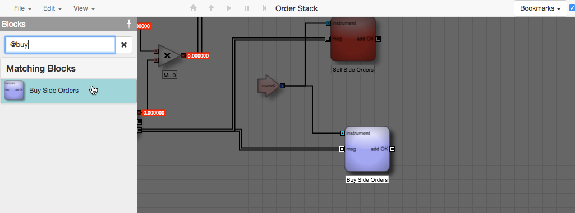Toggle the checkbox next to Bookmarks
Image resolution: width=575 pixels, height=213 pixels.
pos(572,8)
